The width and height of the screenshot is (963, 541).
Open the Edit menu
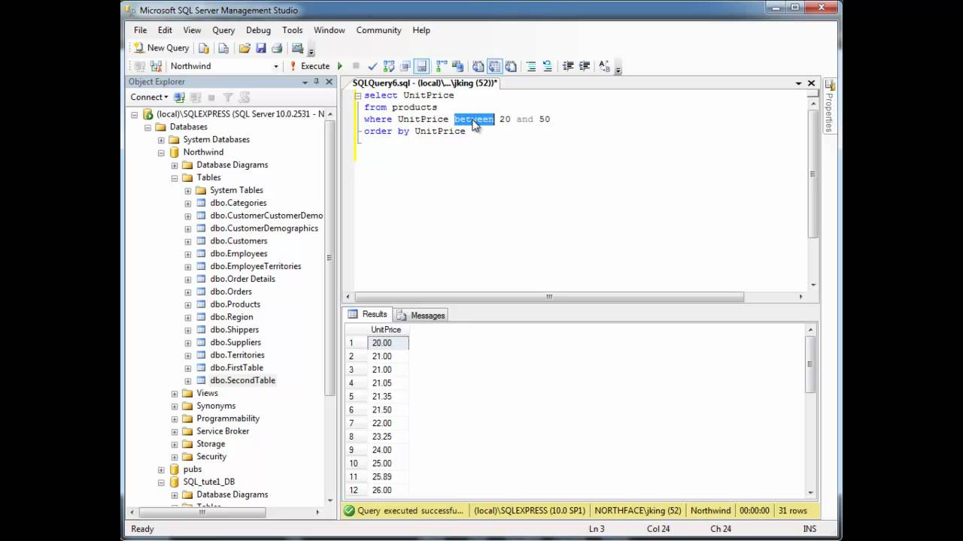tap(165, 30)
